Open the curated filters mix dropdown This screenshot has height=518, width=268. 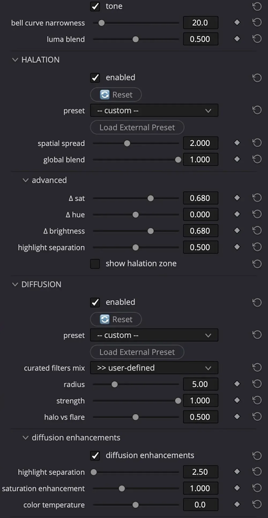[x=154, y=368]
